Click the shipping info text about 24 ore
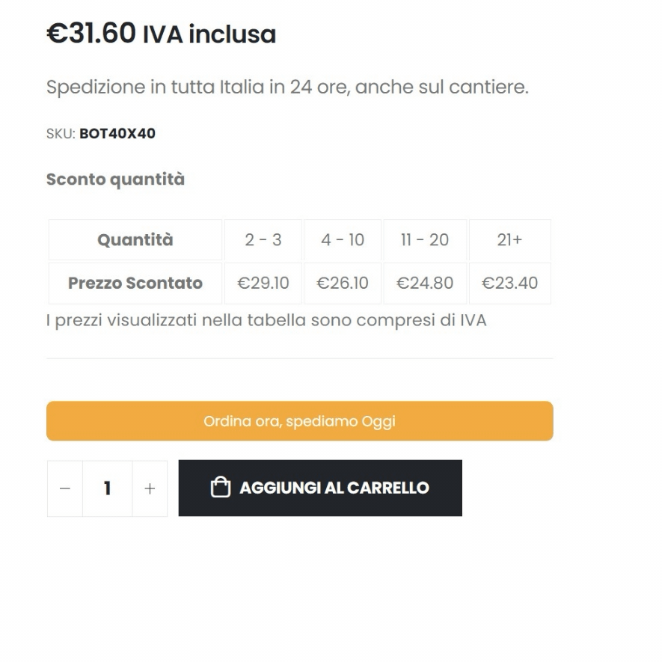This screenshot has height=662, width=662. point(287,88)
